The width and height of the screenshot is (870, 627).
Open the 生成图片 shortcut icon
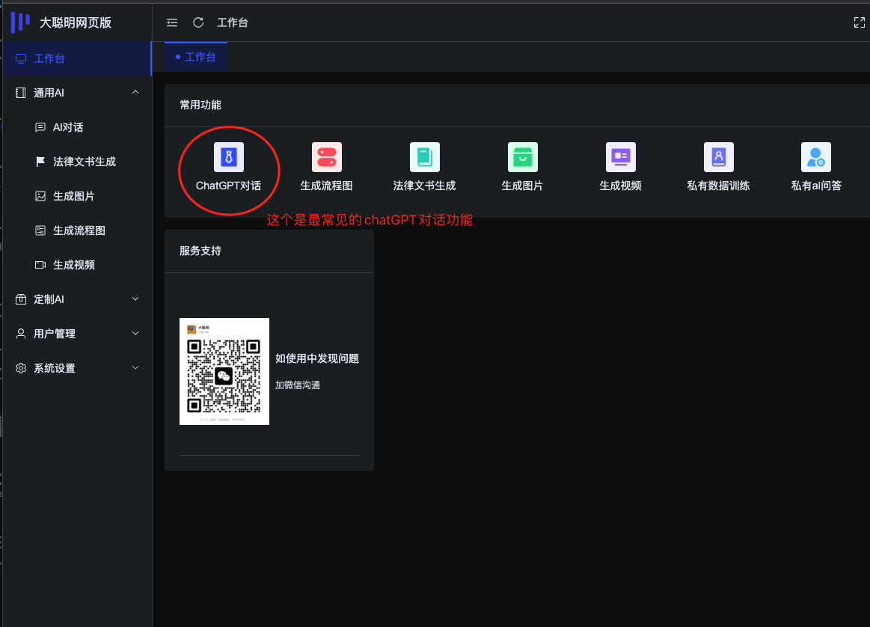coord(523,157)
